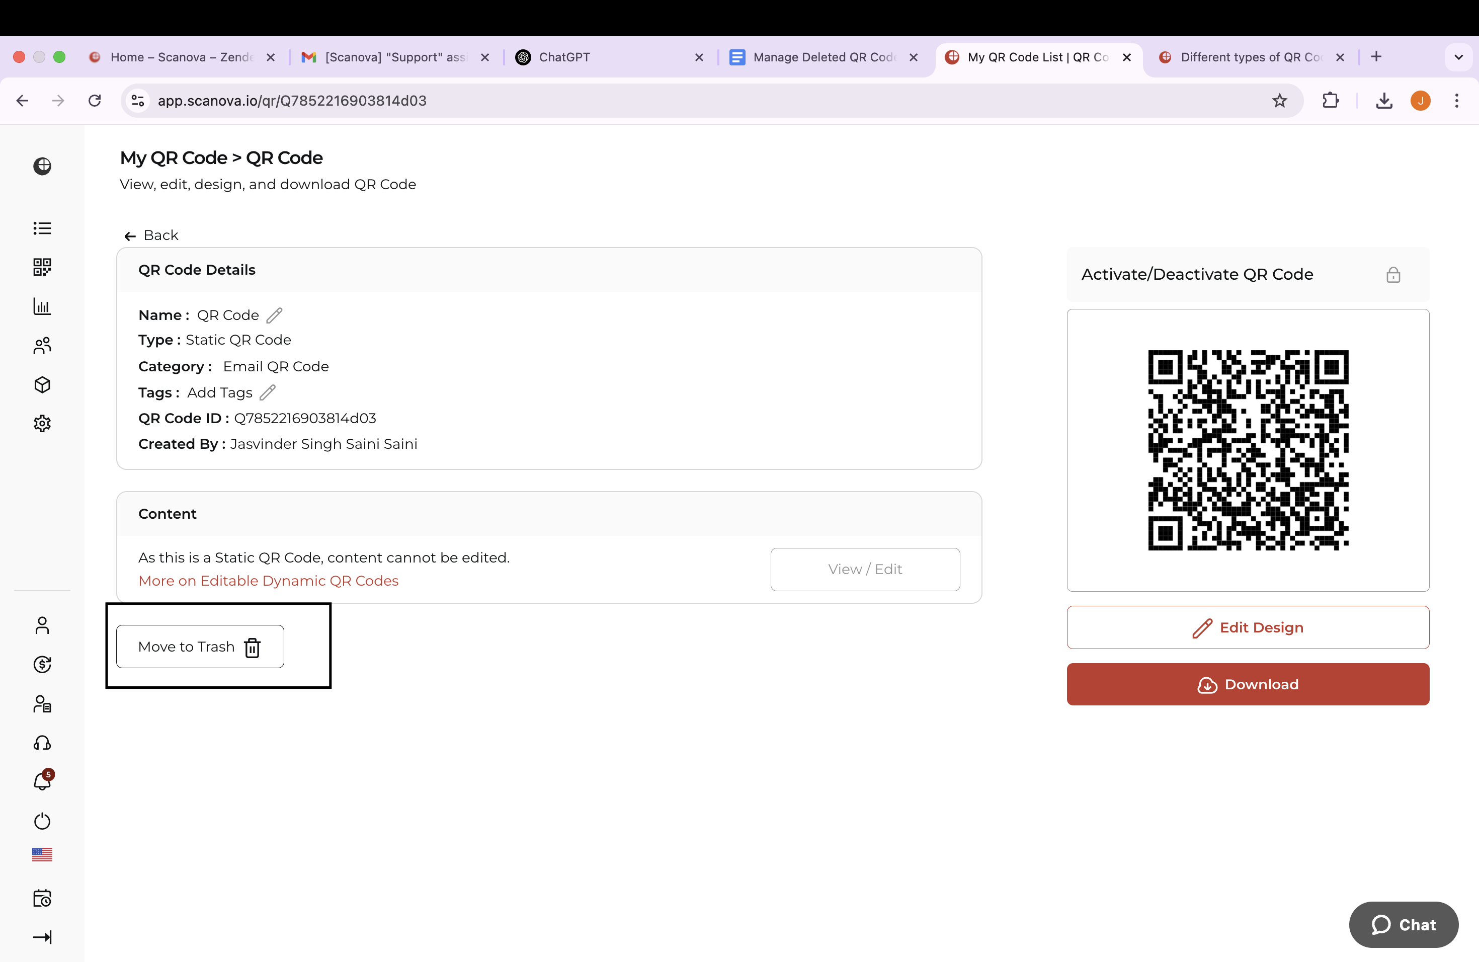The width and height of the screenshot is (1479, 962).
Task: Click the cube package sidebar icon
Action: (42, 385)
